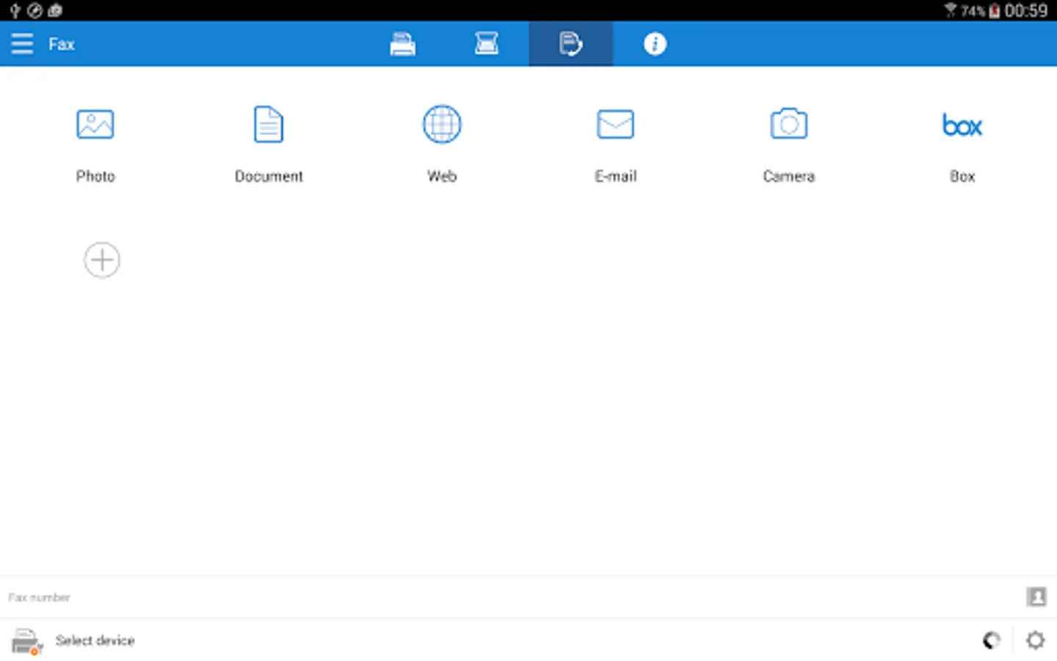Open Camera to capture a fax
The width and height of the screenshot is (1057, 661).
point(788,124)
